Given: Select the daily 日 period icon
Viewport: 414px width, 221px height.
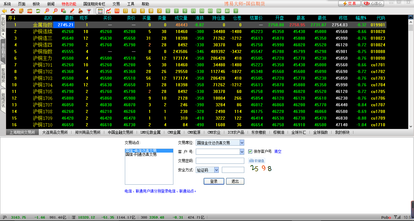Looking at the screenshot, I should click(x=125, y=11).
